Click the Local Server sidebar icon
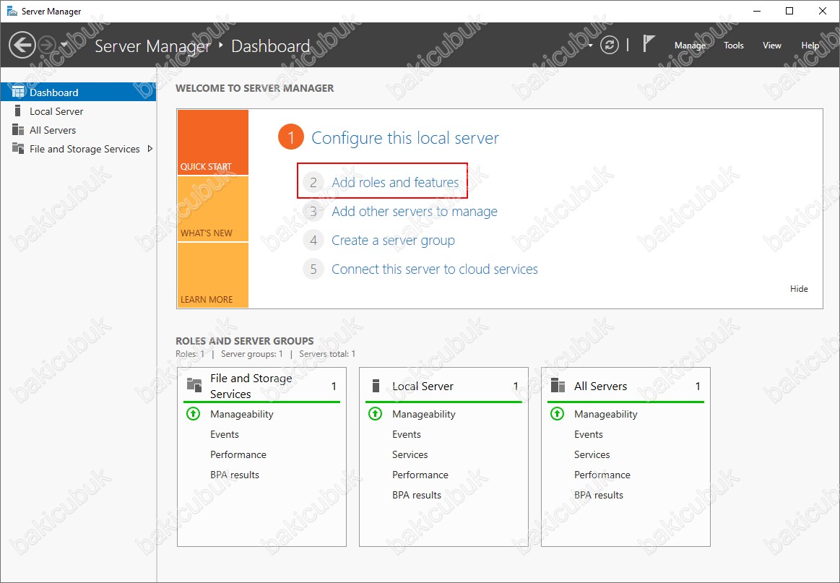The image size is (840, 583). (17, 111)
